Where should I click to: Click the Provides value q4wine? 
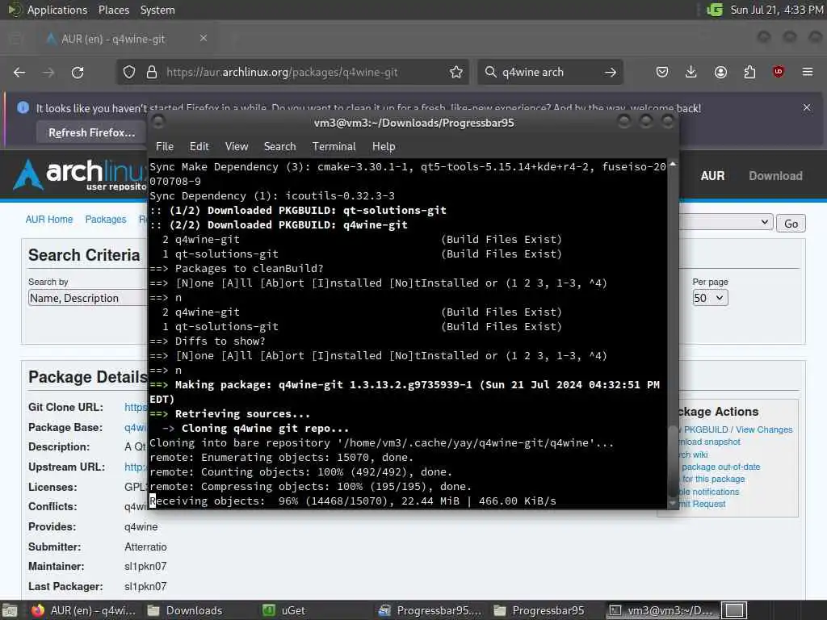click(x=141, y=526)
